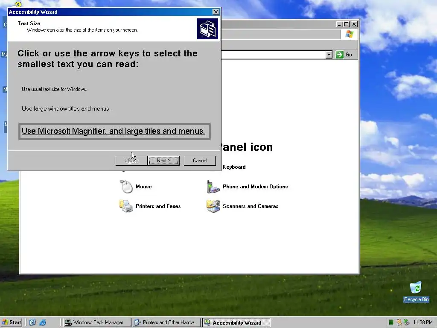The height and width of the screenshot is (328, 437).
Task: Click the Printers and Faxes label
Action: point(158,206)
